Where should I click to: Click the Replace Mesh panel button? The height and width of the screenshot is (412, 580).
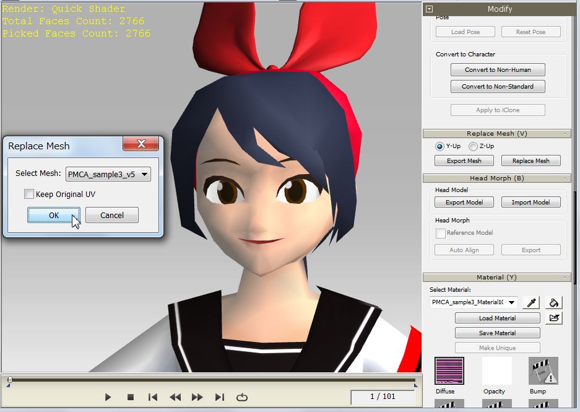(x=531, y=160)
